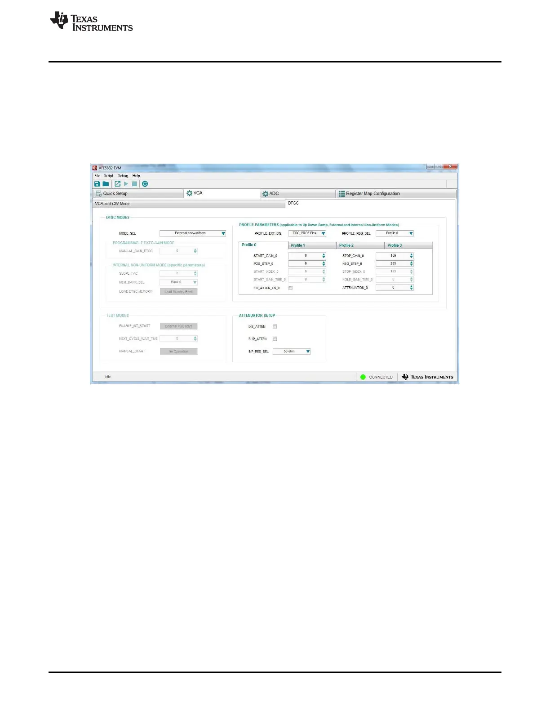Click the NEG_STEP_0 value field
This screenshot has width=550, height=712.
tap(393, 264)
